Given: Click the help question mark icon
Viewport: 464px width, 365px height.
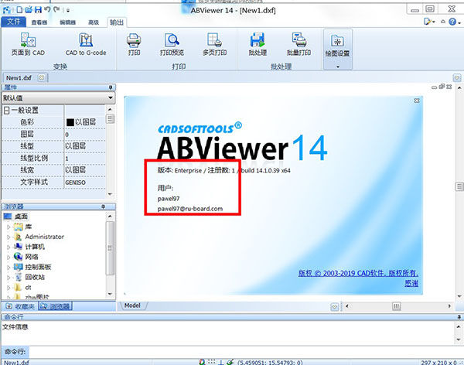Looking at the screenshot, I should [452, 22].
